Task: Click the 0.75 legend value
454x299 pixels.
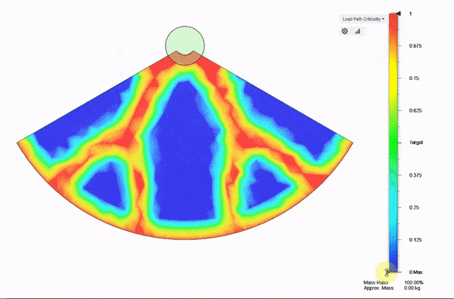Action: pyautogui.click(x=414, y=78)
